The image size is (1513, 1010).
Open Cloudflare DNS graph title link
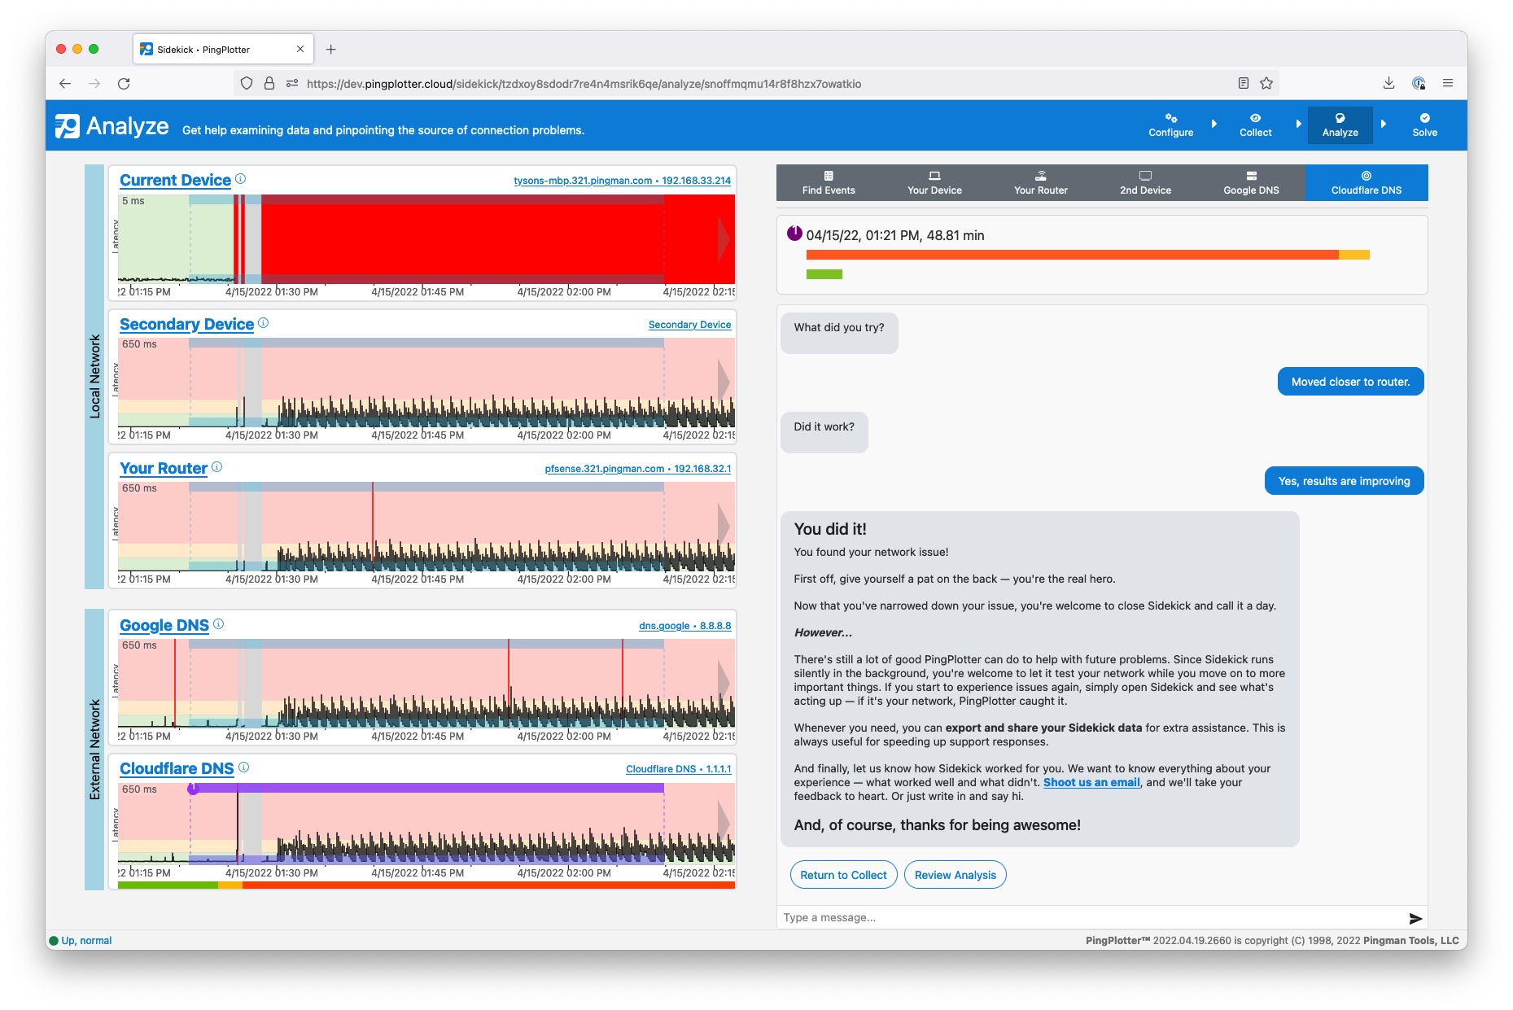(177, 769)
